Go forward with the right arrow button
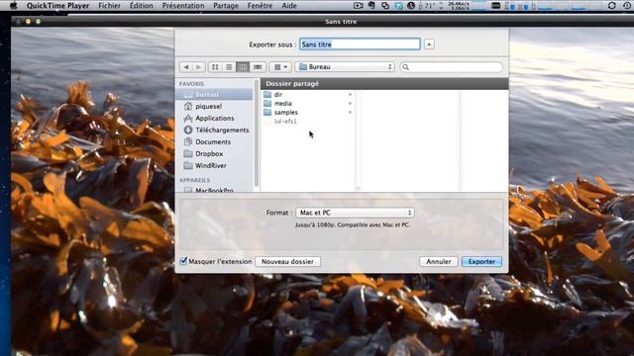This screenshot has height=356, width=634. (x=198, y=67)
